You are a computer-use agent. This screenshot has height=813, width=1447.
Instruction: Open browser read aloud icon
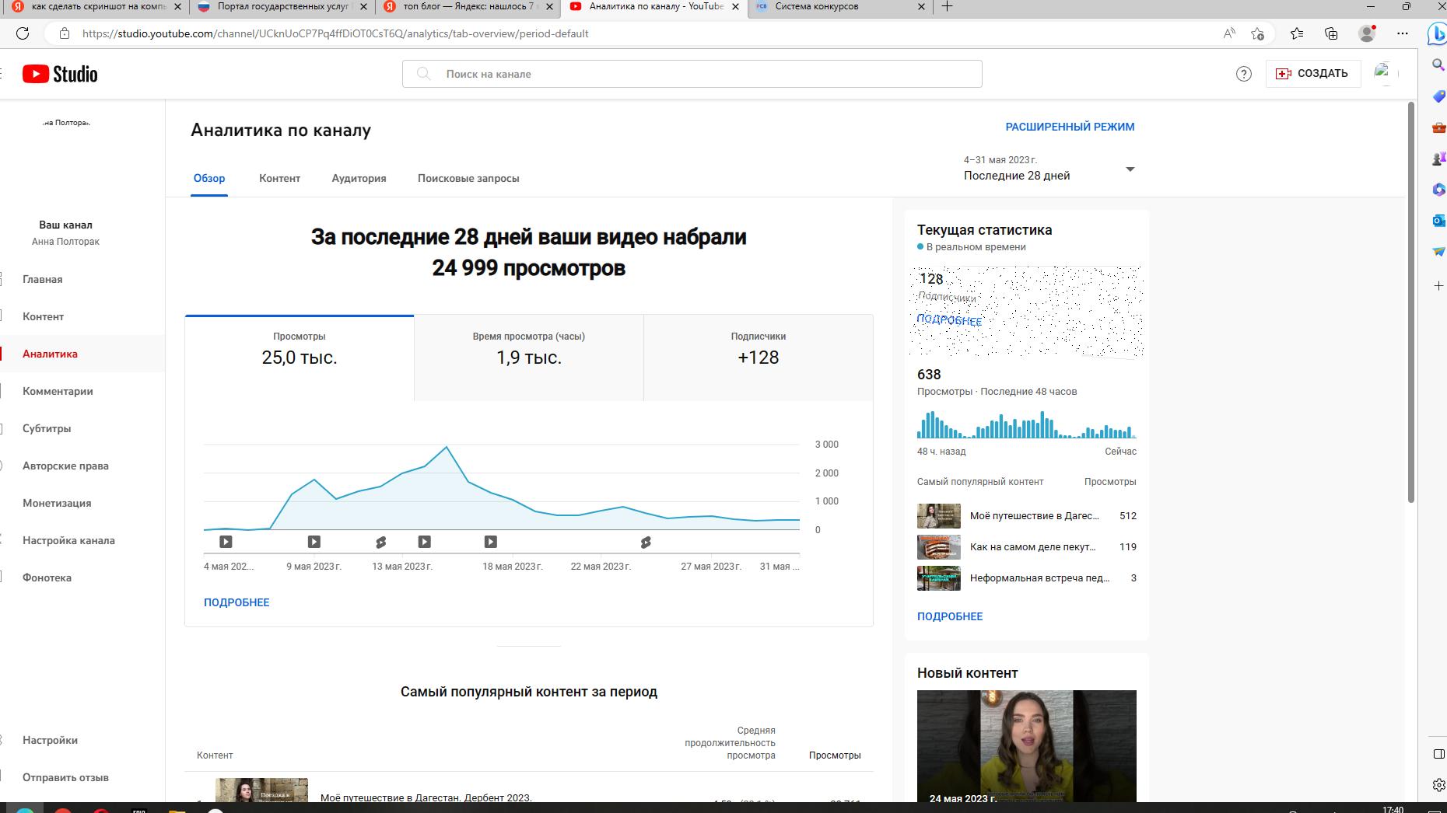[1229, 33]
